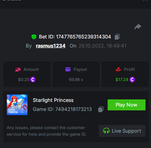Click the green headphones support icon
The width and height of the screenshot is (151, 148).
point(106,131)
